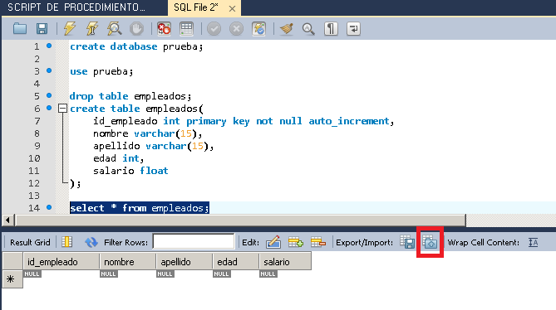Open a SQL script file (folder icon)
Image resolution: width=556 pixels, height=310 pixels.
20,29
